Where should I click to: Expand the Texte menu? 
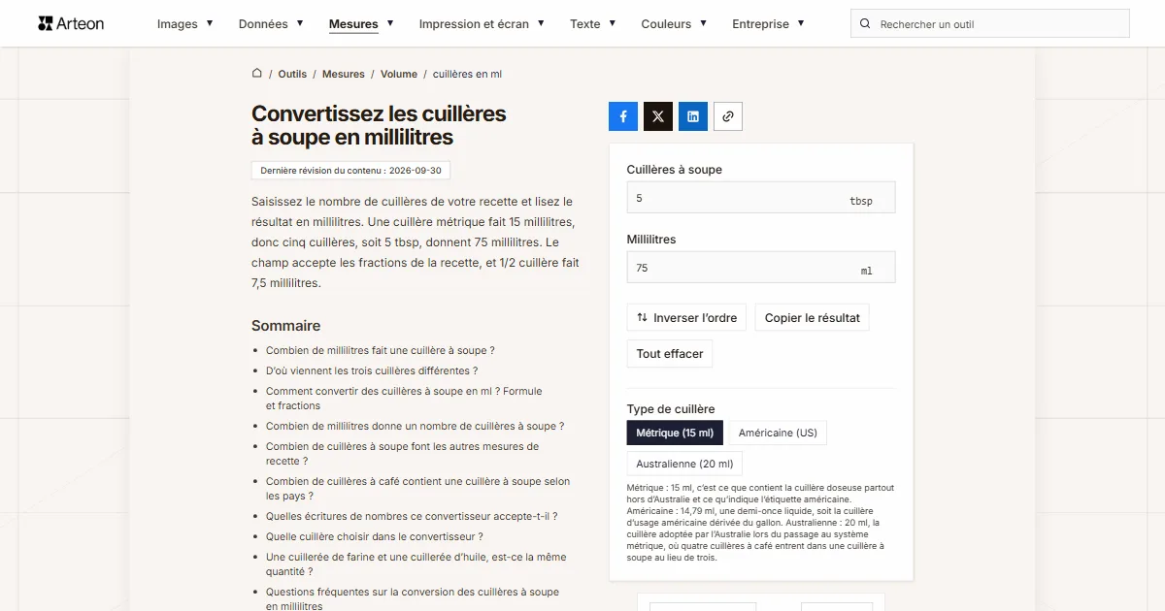coord(592,24)
